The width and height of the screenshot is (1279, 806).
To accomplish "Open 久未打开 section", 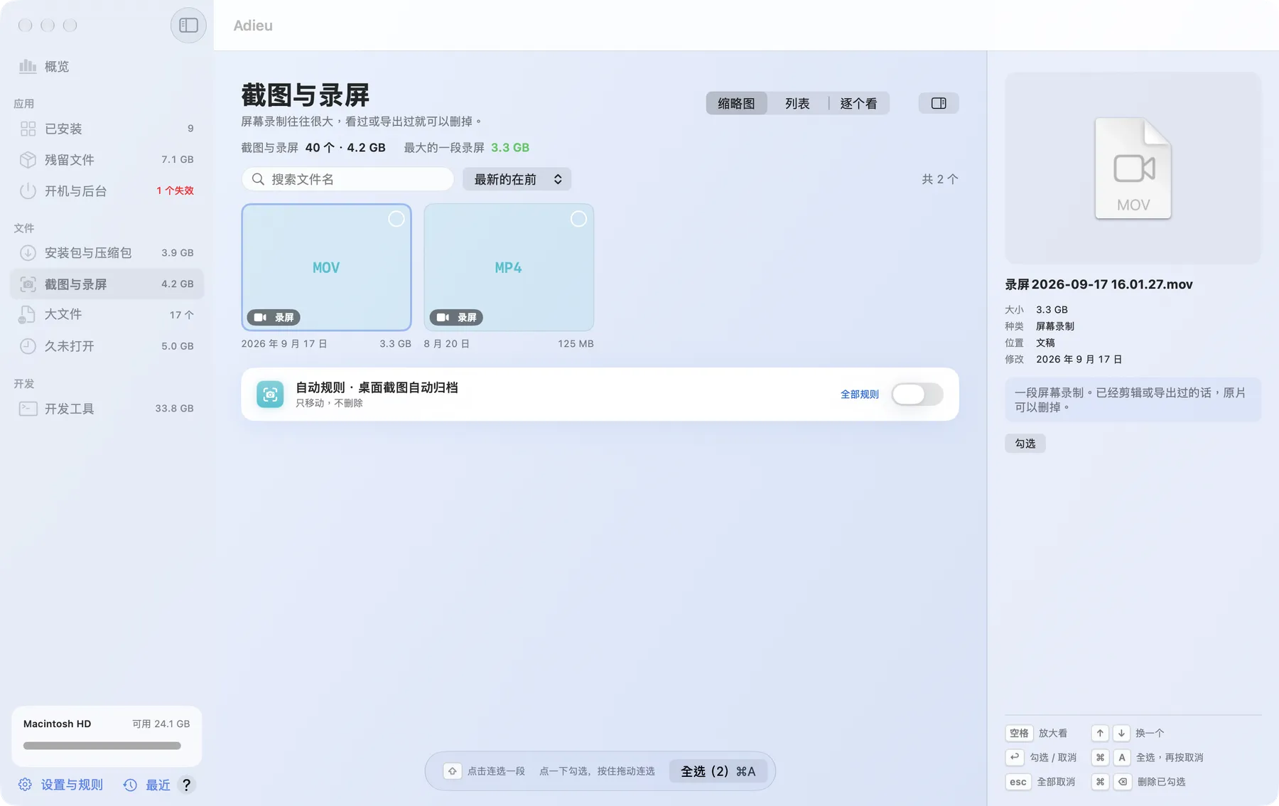I will [x=107, y=346].
